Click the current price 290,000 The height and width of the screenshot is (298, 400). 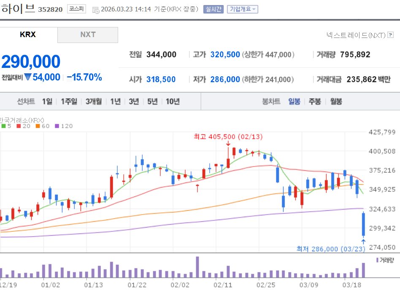[31, 62]
